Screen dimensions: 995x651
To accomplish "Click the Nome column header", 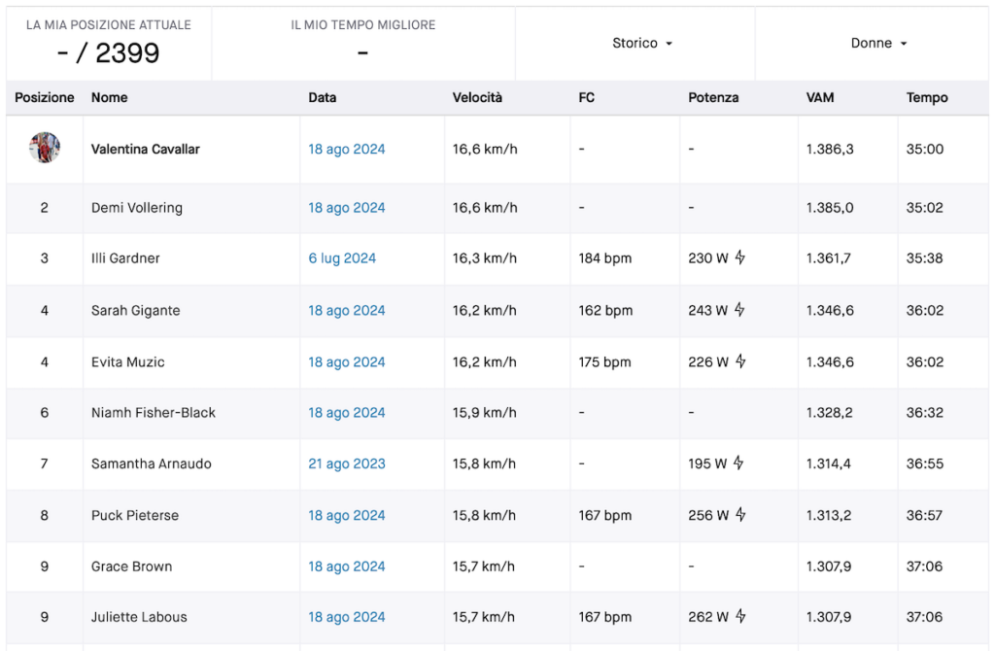I will (109, 98).
